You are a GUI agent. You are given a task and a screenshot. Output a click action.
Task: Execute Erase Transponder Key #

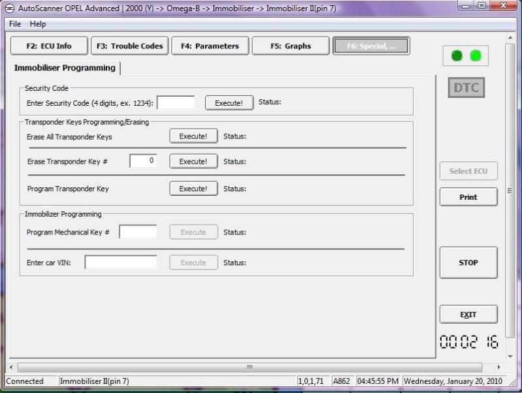[193, 161]
